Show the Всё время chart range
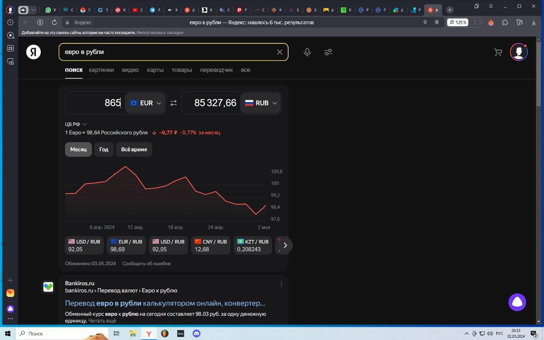The image size is (544, 340). tap(134, 149)
